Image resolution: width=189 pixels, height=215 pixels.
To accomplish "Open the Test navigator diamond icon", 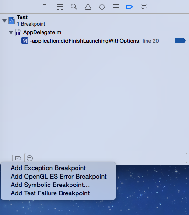I will tap(102, 7).
